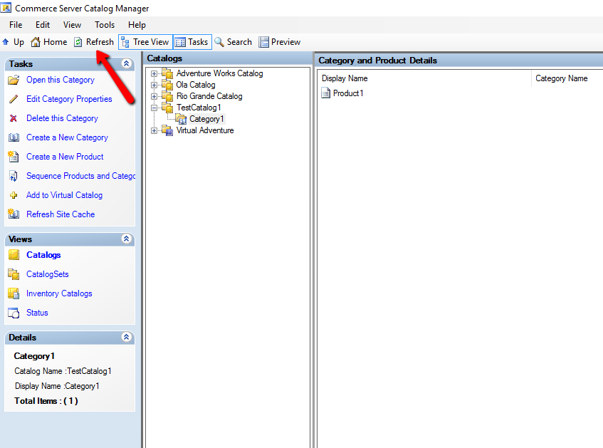
Task: Open the Tools menu
Action: point(105,25)
